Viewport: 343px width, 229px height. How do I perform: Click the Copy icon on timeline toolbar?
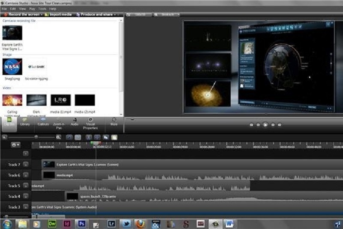pos(106,137)
